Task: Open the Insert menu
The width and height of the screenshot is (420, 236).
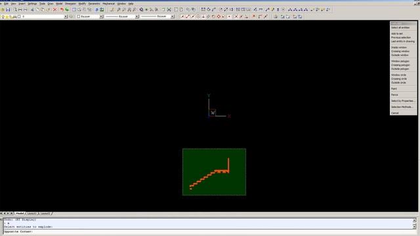Action: tap(22, 4)
